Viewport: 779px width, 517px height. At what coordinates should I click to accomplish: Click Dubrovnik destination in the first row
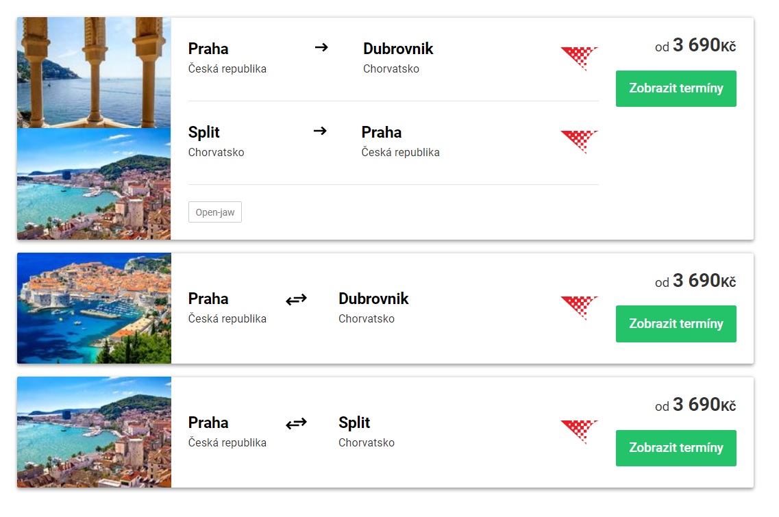pyautogui.click(x=398, y=49)
